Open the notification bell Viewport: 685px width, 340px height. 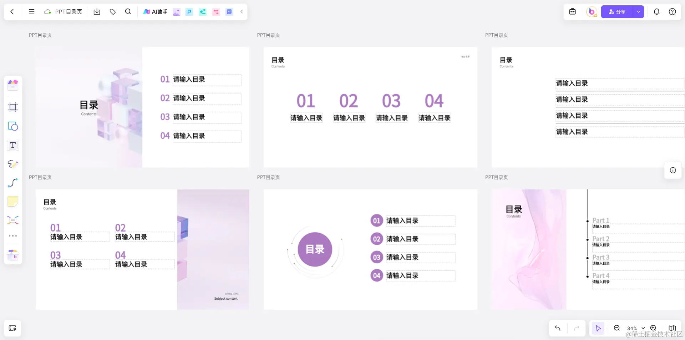(656, 11)
